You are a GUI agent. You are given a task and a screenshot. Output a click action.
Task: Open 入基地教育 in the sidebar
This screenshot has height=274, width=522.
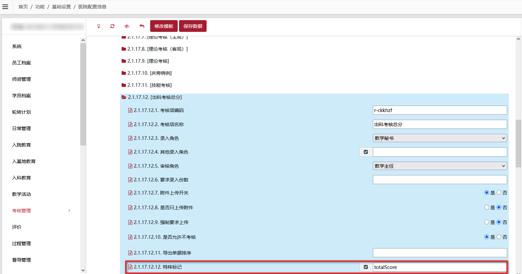point(24,161)
